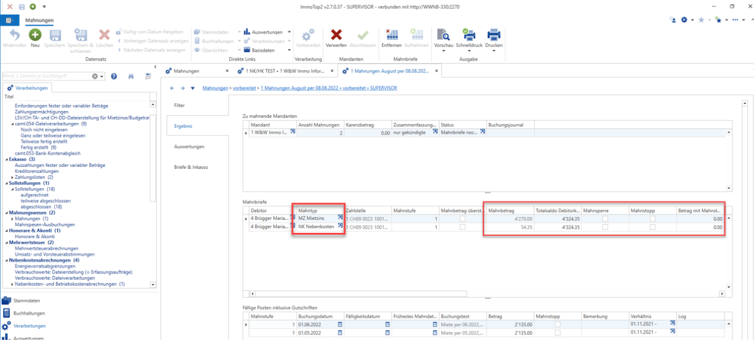The height and width of the screenshot is (341, 754).
Task: Click the Mahnungen breadcrumb link
Action: (215, 88)
